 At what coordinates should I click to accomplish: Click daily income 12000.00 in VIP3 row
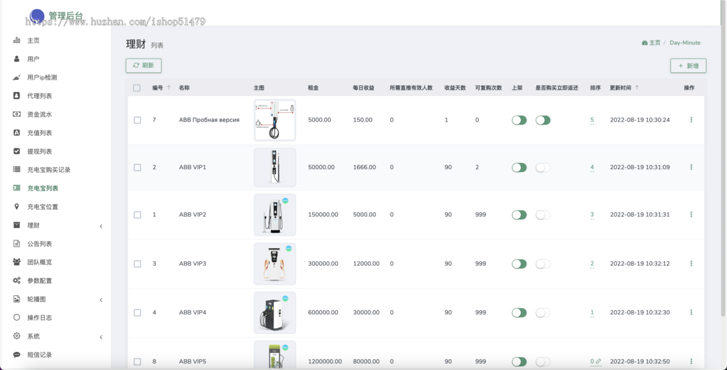point(367,263)
